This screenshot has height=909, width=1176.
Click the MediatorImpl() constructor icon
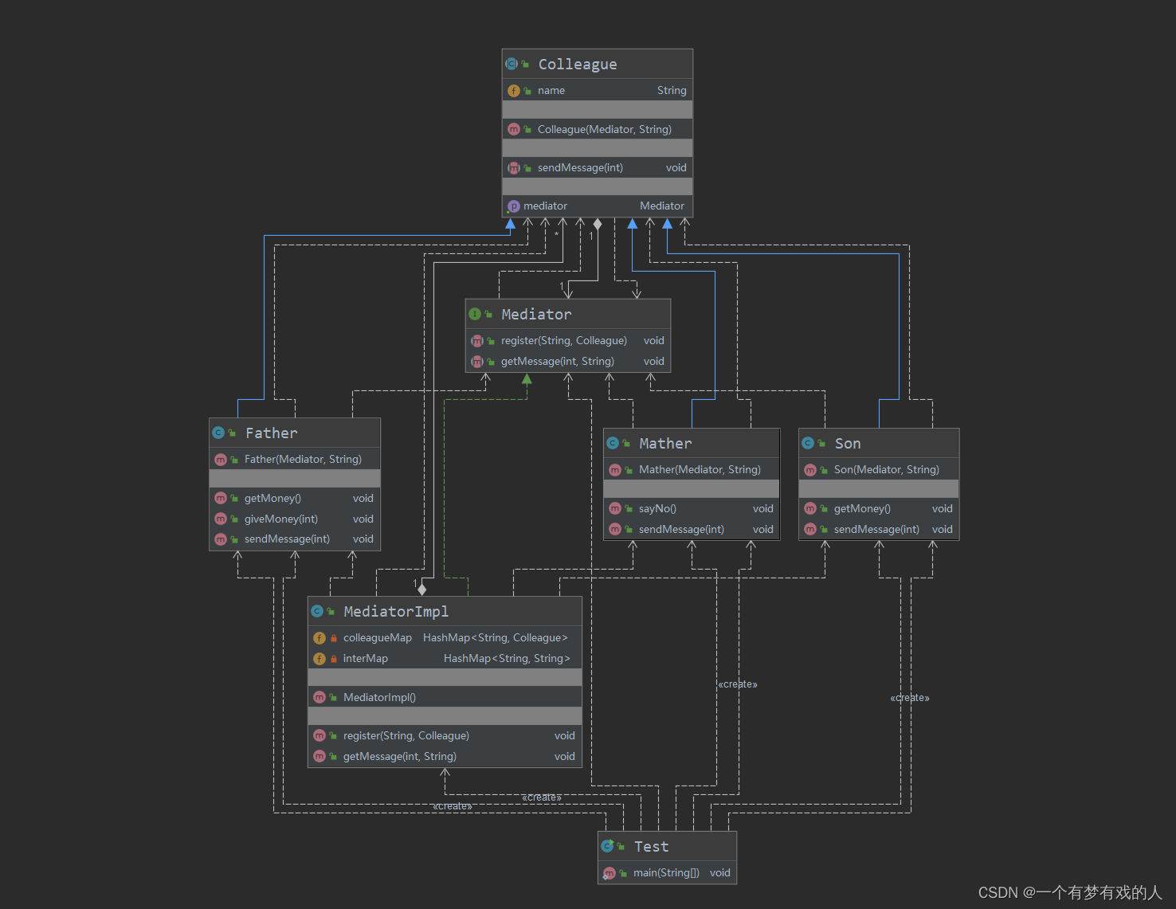tap(319, 697)
